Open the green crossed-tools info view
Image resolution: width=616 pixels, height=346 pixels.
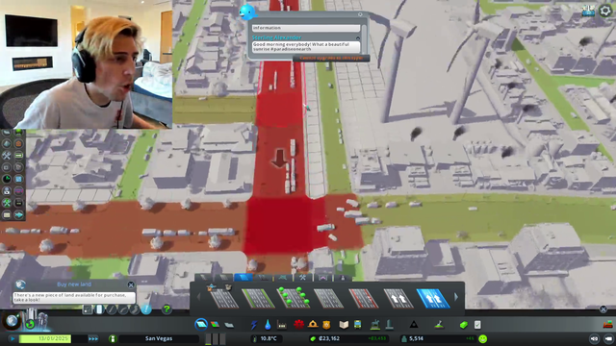click(7, 203)
